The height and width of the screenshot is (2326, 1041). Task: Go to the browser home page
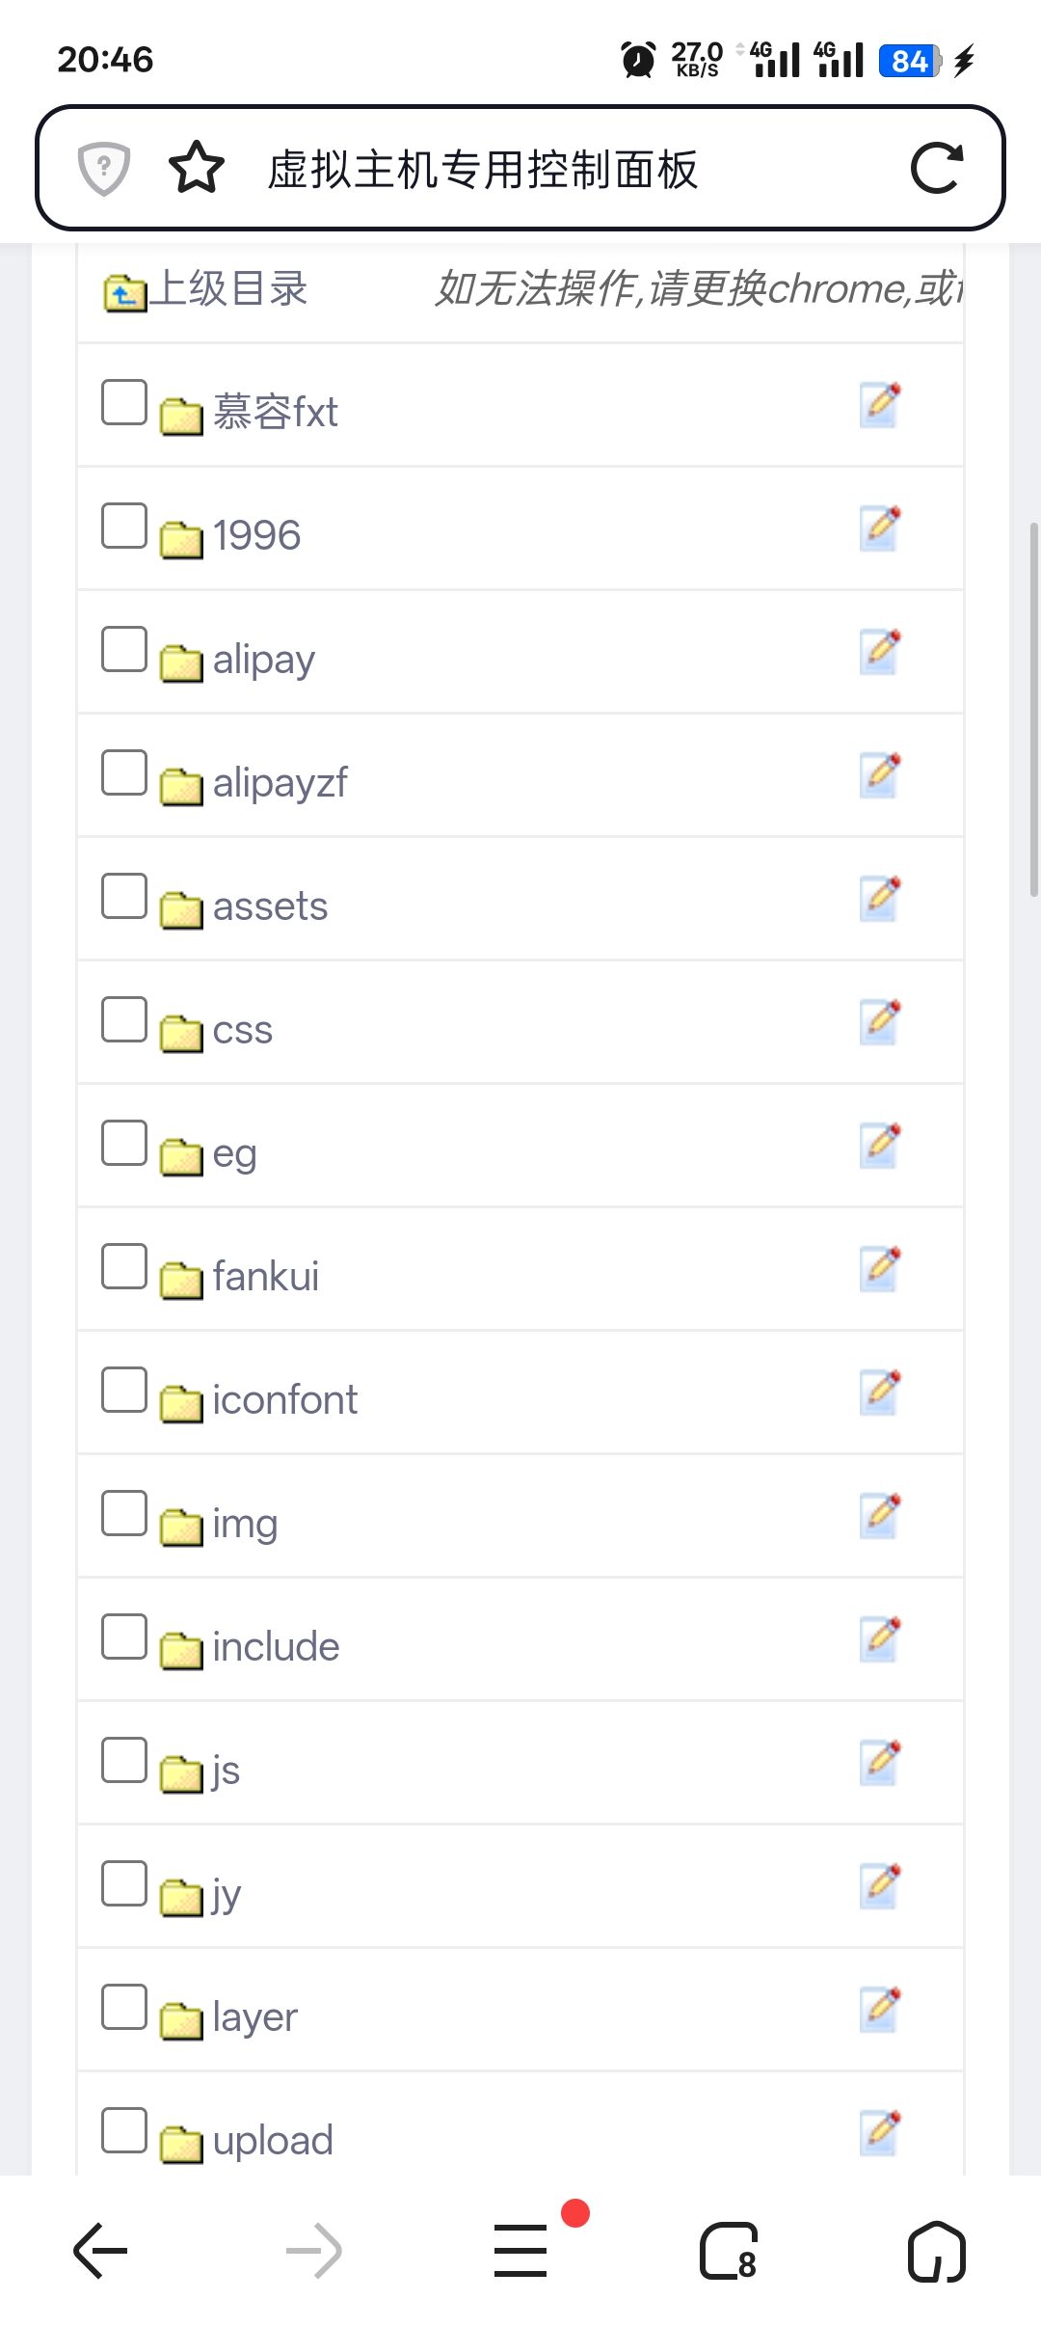pyautogui.click(x=936, y=2252)
